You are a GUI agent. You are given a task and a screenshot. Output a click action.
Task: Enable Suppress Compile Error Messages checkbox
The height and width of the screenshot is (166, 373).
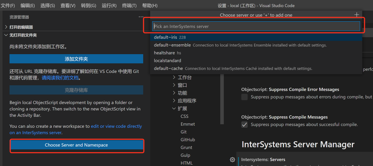[244, 97]
